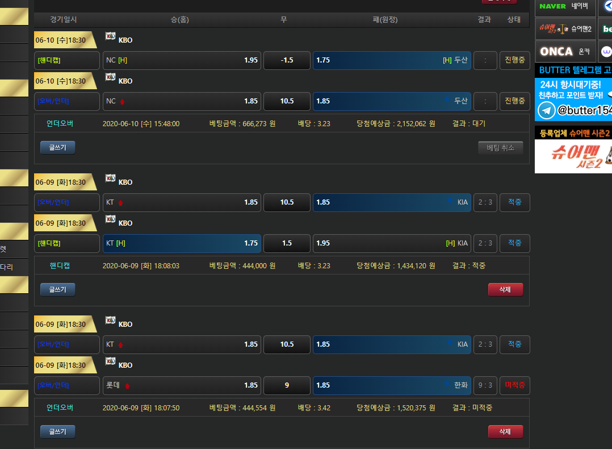
Task: Open the NAVER 네이버 shortcut
Action: (565, 6)
